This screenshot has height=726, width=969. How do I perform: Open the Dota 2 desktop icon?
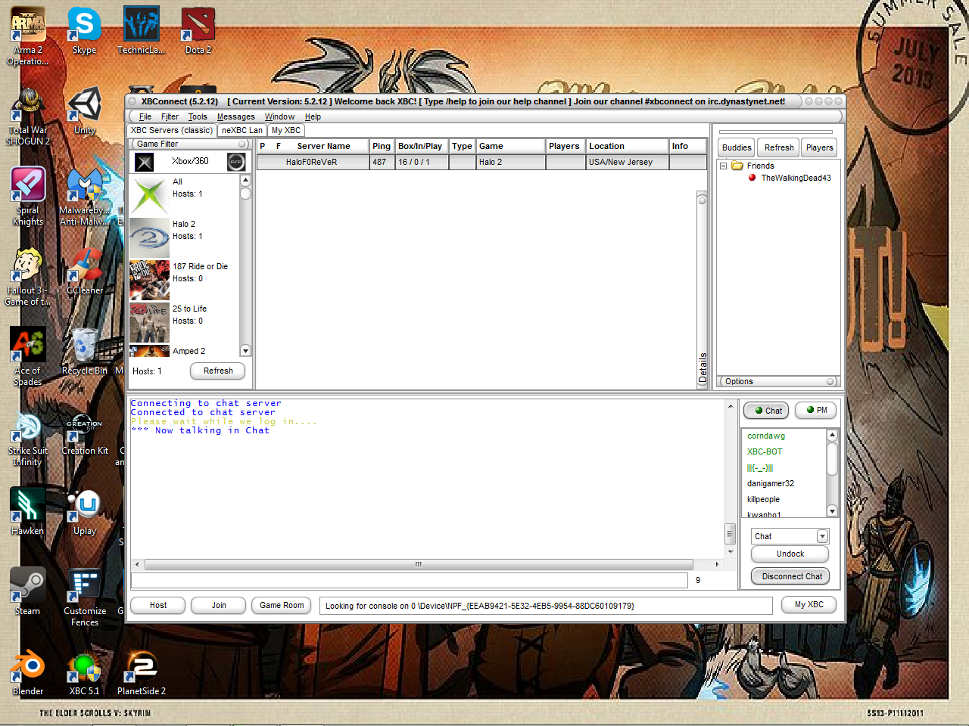pyautogui.click(x=198, y=31)
